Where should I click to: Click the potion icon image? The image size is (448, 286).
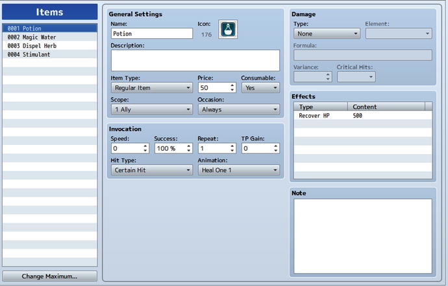tap(228, 29)
